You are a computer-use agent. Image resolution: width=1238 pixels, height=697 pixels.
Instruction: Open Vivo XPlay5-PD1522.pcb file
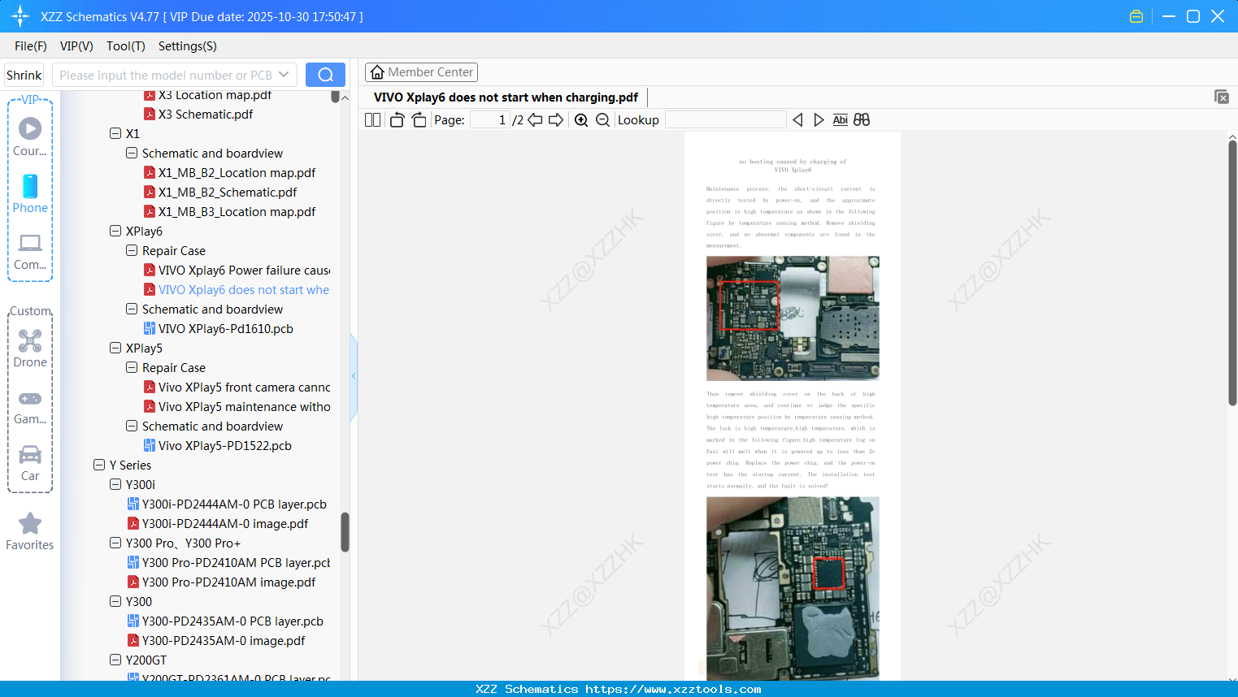coord(225,446)
